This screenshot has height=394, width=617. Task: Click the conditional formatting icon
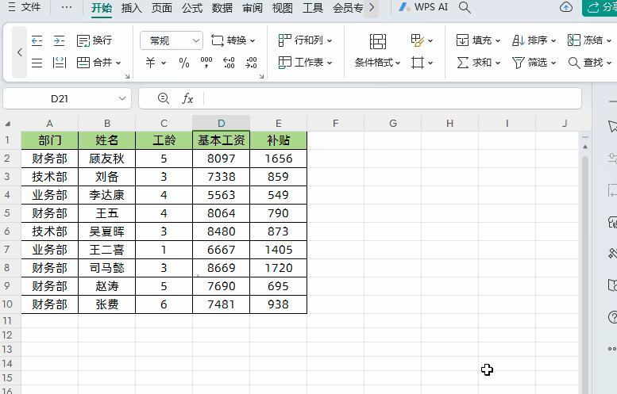click(377, 41)
